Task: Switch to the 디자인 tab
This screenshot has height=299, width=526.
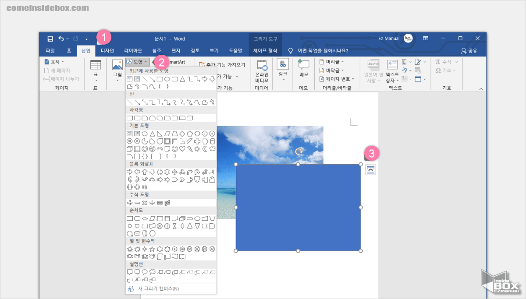Action: 107,50
